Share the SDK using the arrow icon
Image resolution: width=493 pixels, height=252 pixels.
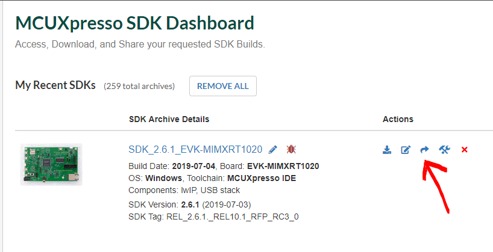[425, 150]
